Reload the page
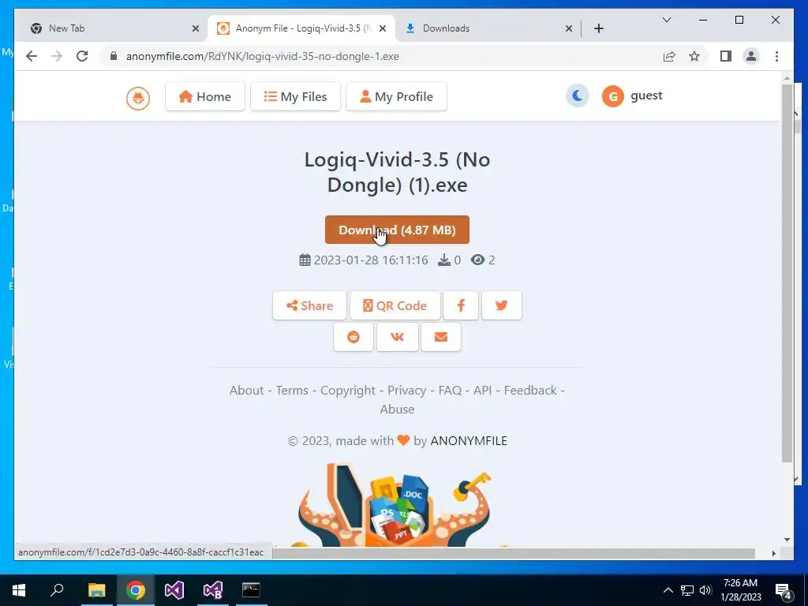808x606 pixels. pos(82,56)
